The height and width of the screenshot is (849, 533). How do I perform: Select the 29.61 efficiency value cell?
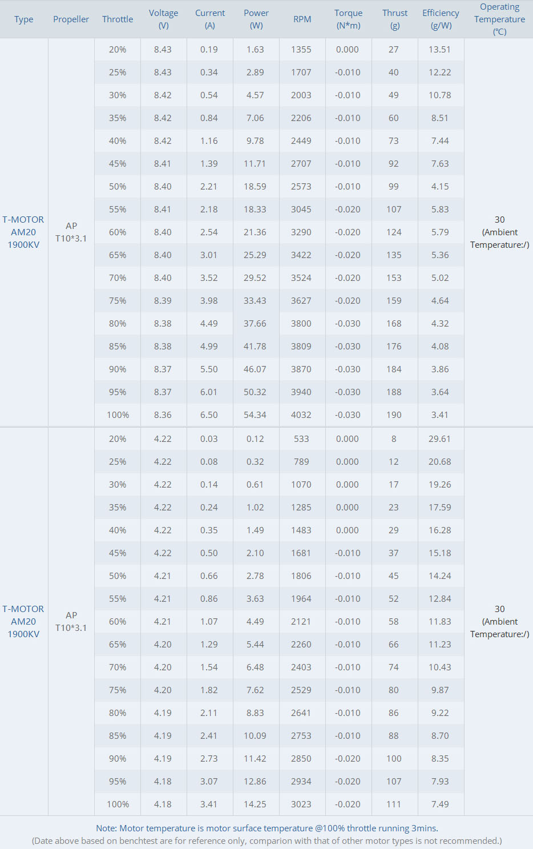(440, 439)
